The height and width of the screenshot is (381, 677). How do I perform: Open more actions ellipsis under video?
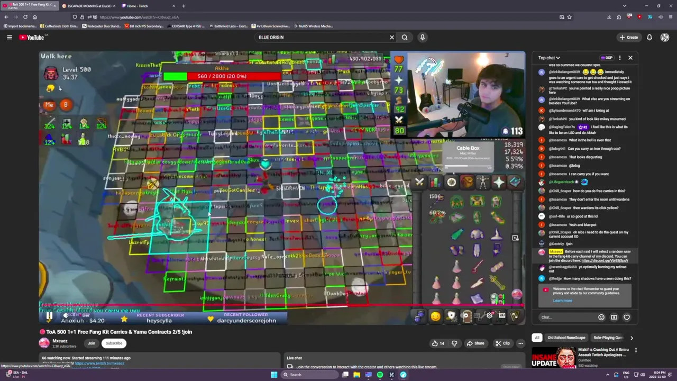[x=520, y=343]
